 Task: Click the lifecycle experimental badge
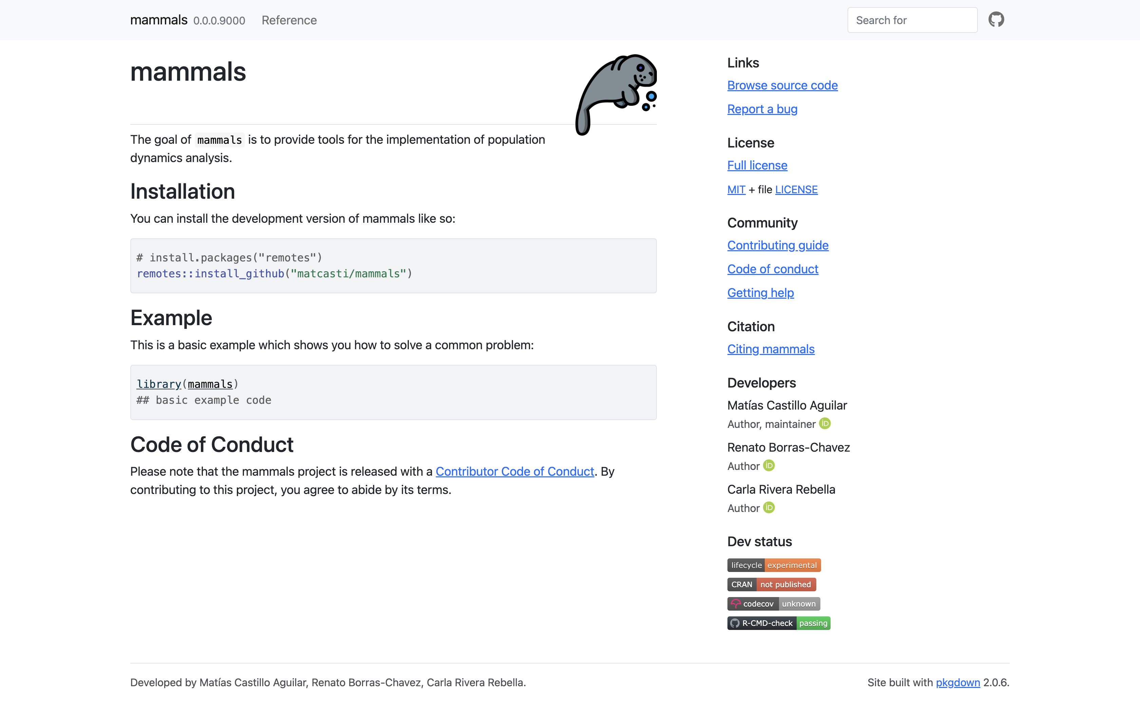pyautogui.click(x=774, y=565)
